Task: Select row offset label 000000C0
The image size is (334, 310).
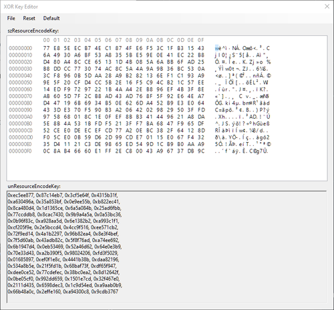Action: (21, 131)
